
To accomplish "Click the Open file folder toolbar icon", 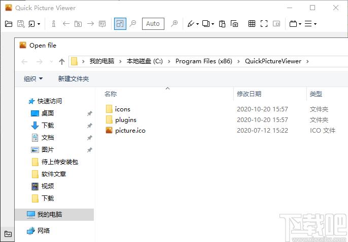I will pos(9,24).
